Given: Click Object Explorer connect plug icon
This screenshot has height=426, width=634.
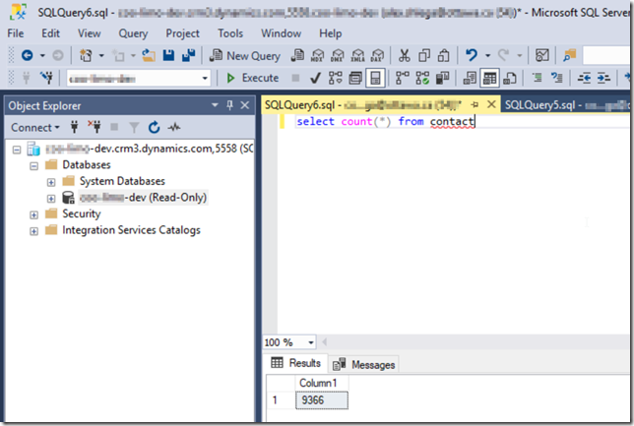Looking at the screenshot, I should (75, 127).
